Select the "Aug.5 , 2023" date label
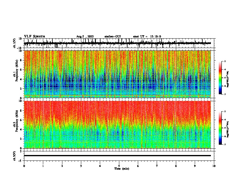Image resolution: width=241 pixels, height=186 pixels. point(85,36)
